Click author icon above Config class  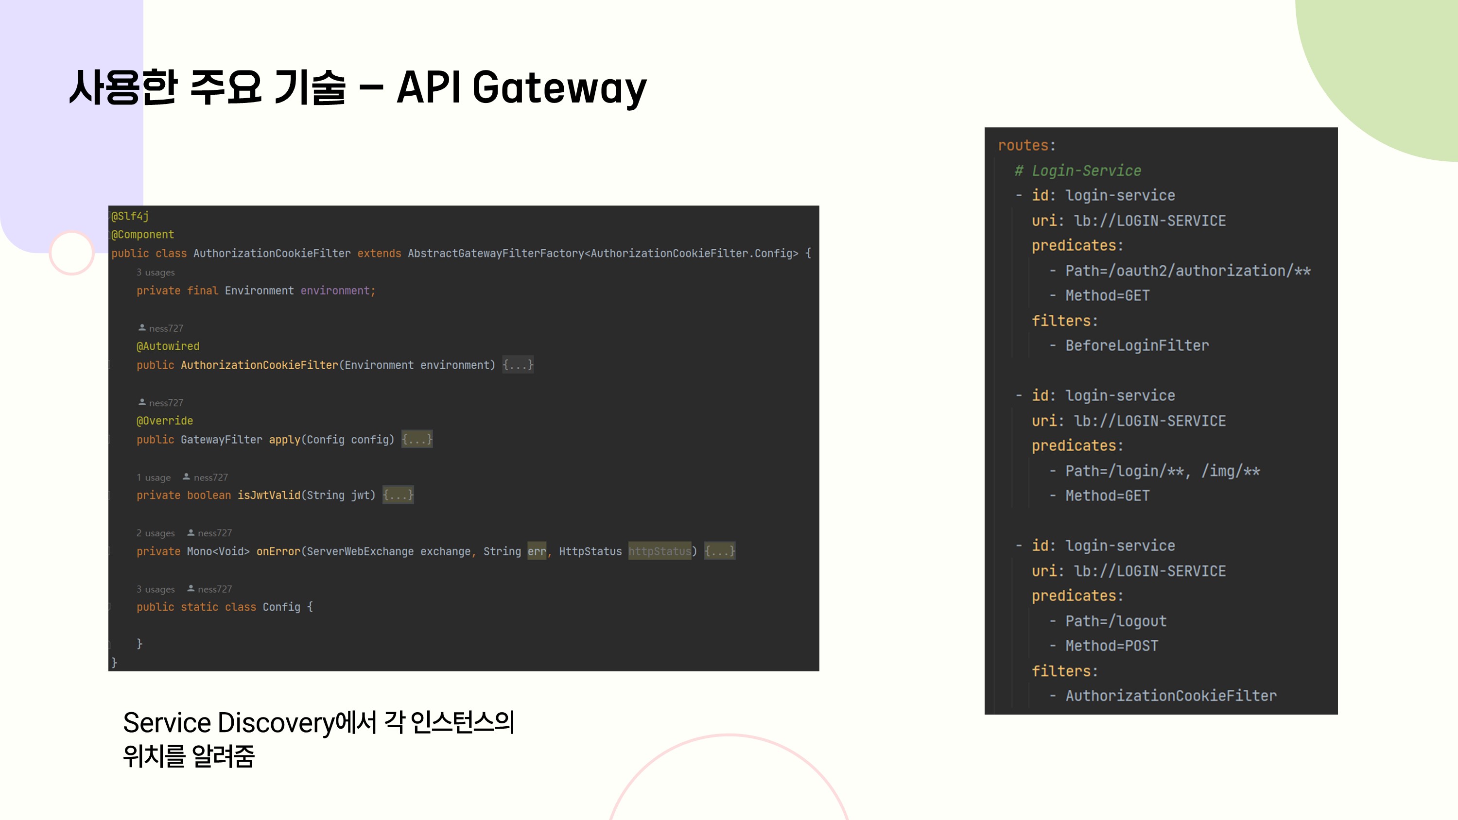[191, 589]
